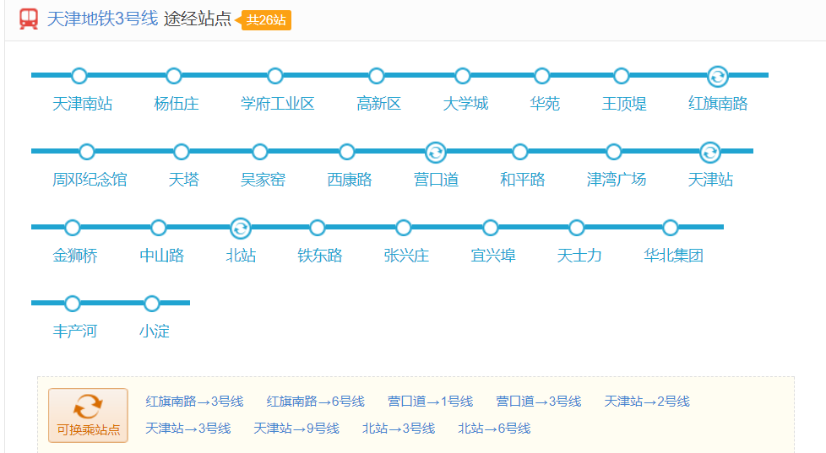Open the 吴家窑 station link

[263, 180]
